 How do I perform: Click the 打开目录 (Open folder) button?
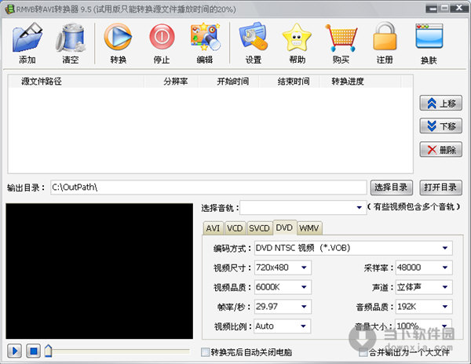440,187
